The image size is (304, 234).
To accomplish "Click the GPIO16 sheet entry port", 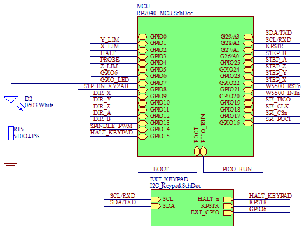I will (248, 123).
